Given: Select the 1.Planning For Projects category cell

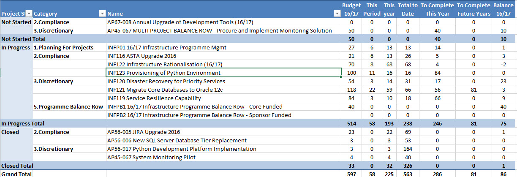Looking at the screenshot, I should [x=69, y=47].
